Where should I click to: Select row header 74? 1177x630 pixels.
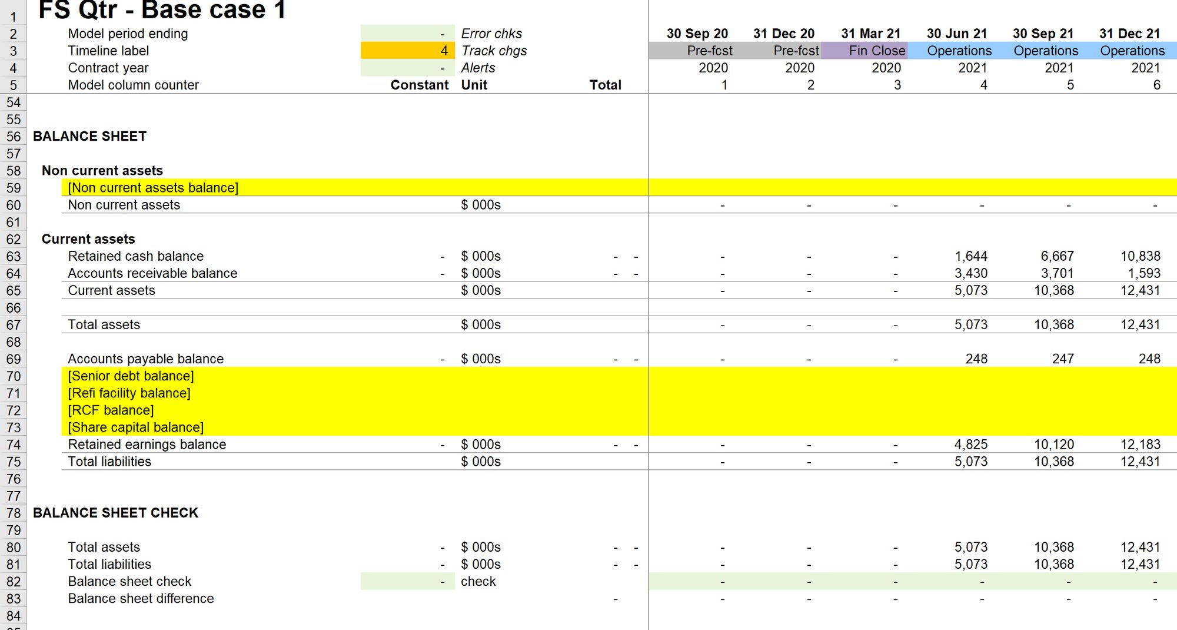[13, 445]
